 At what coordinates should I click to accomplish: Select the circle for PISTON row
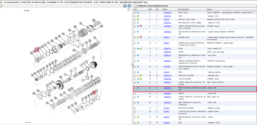(x=135, y=94)
